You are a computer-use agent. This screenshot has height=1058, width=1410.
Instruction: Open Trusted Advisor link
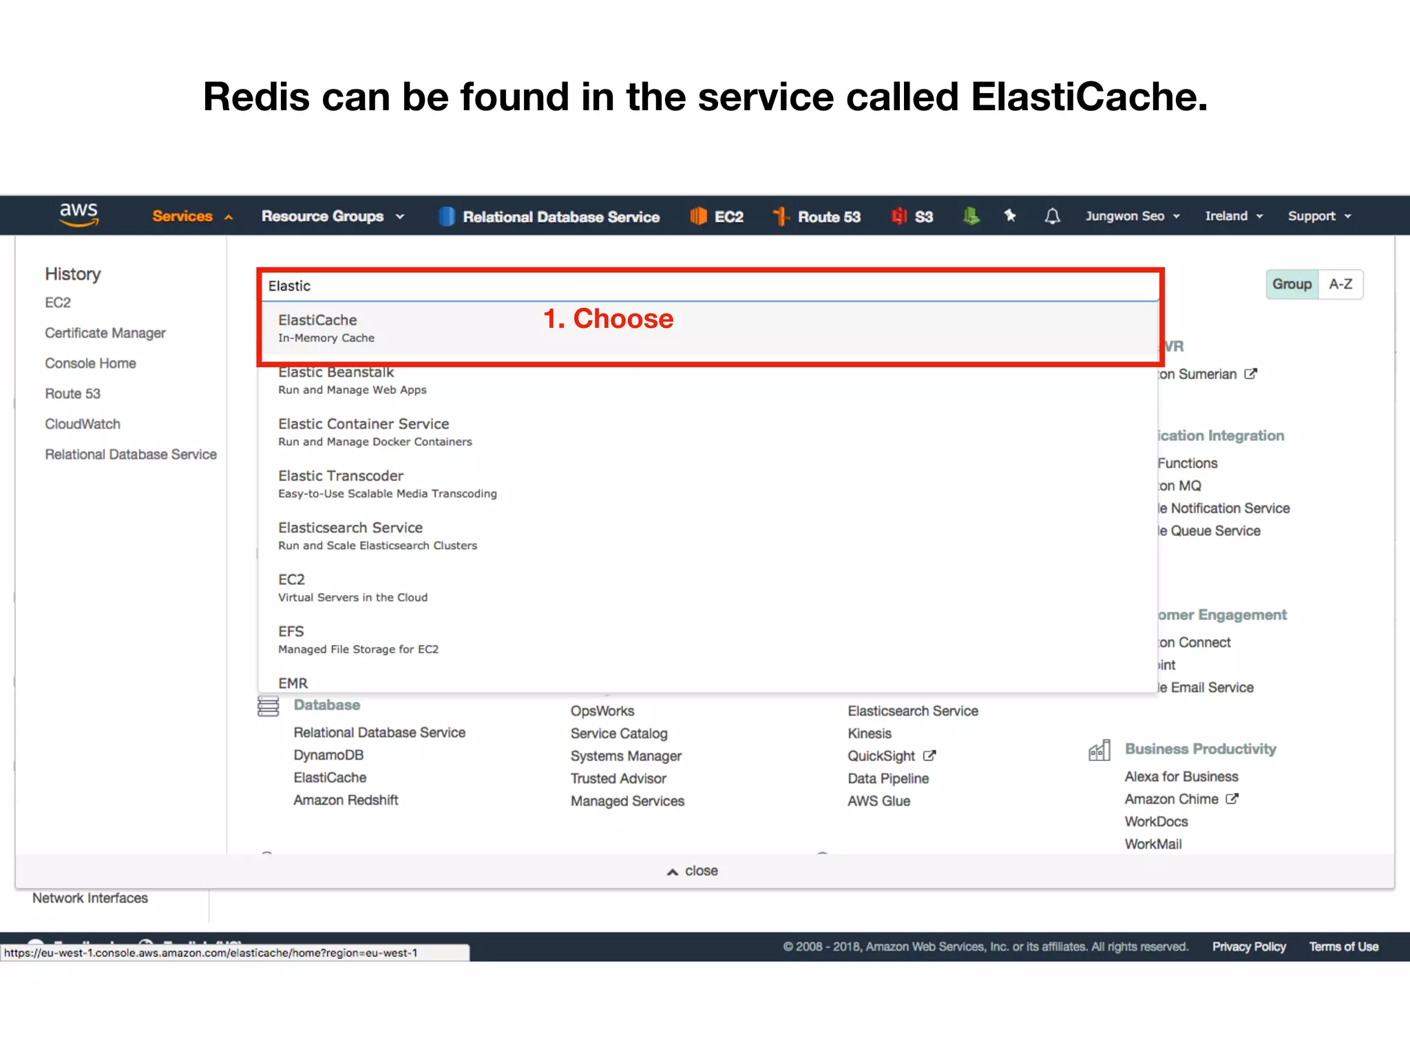point(618,779)
